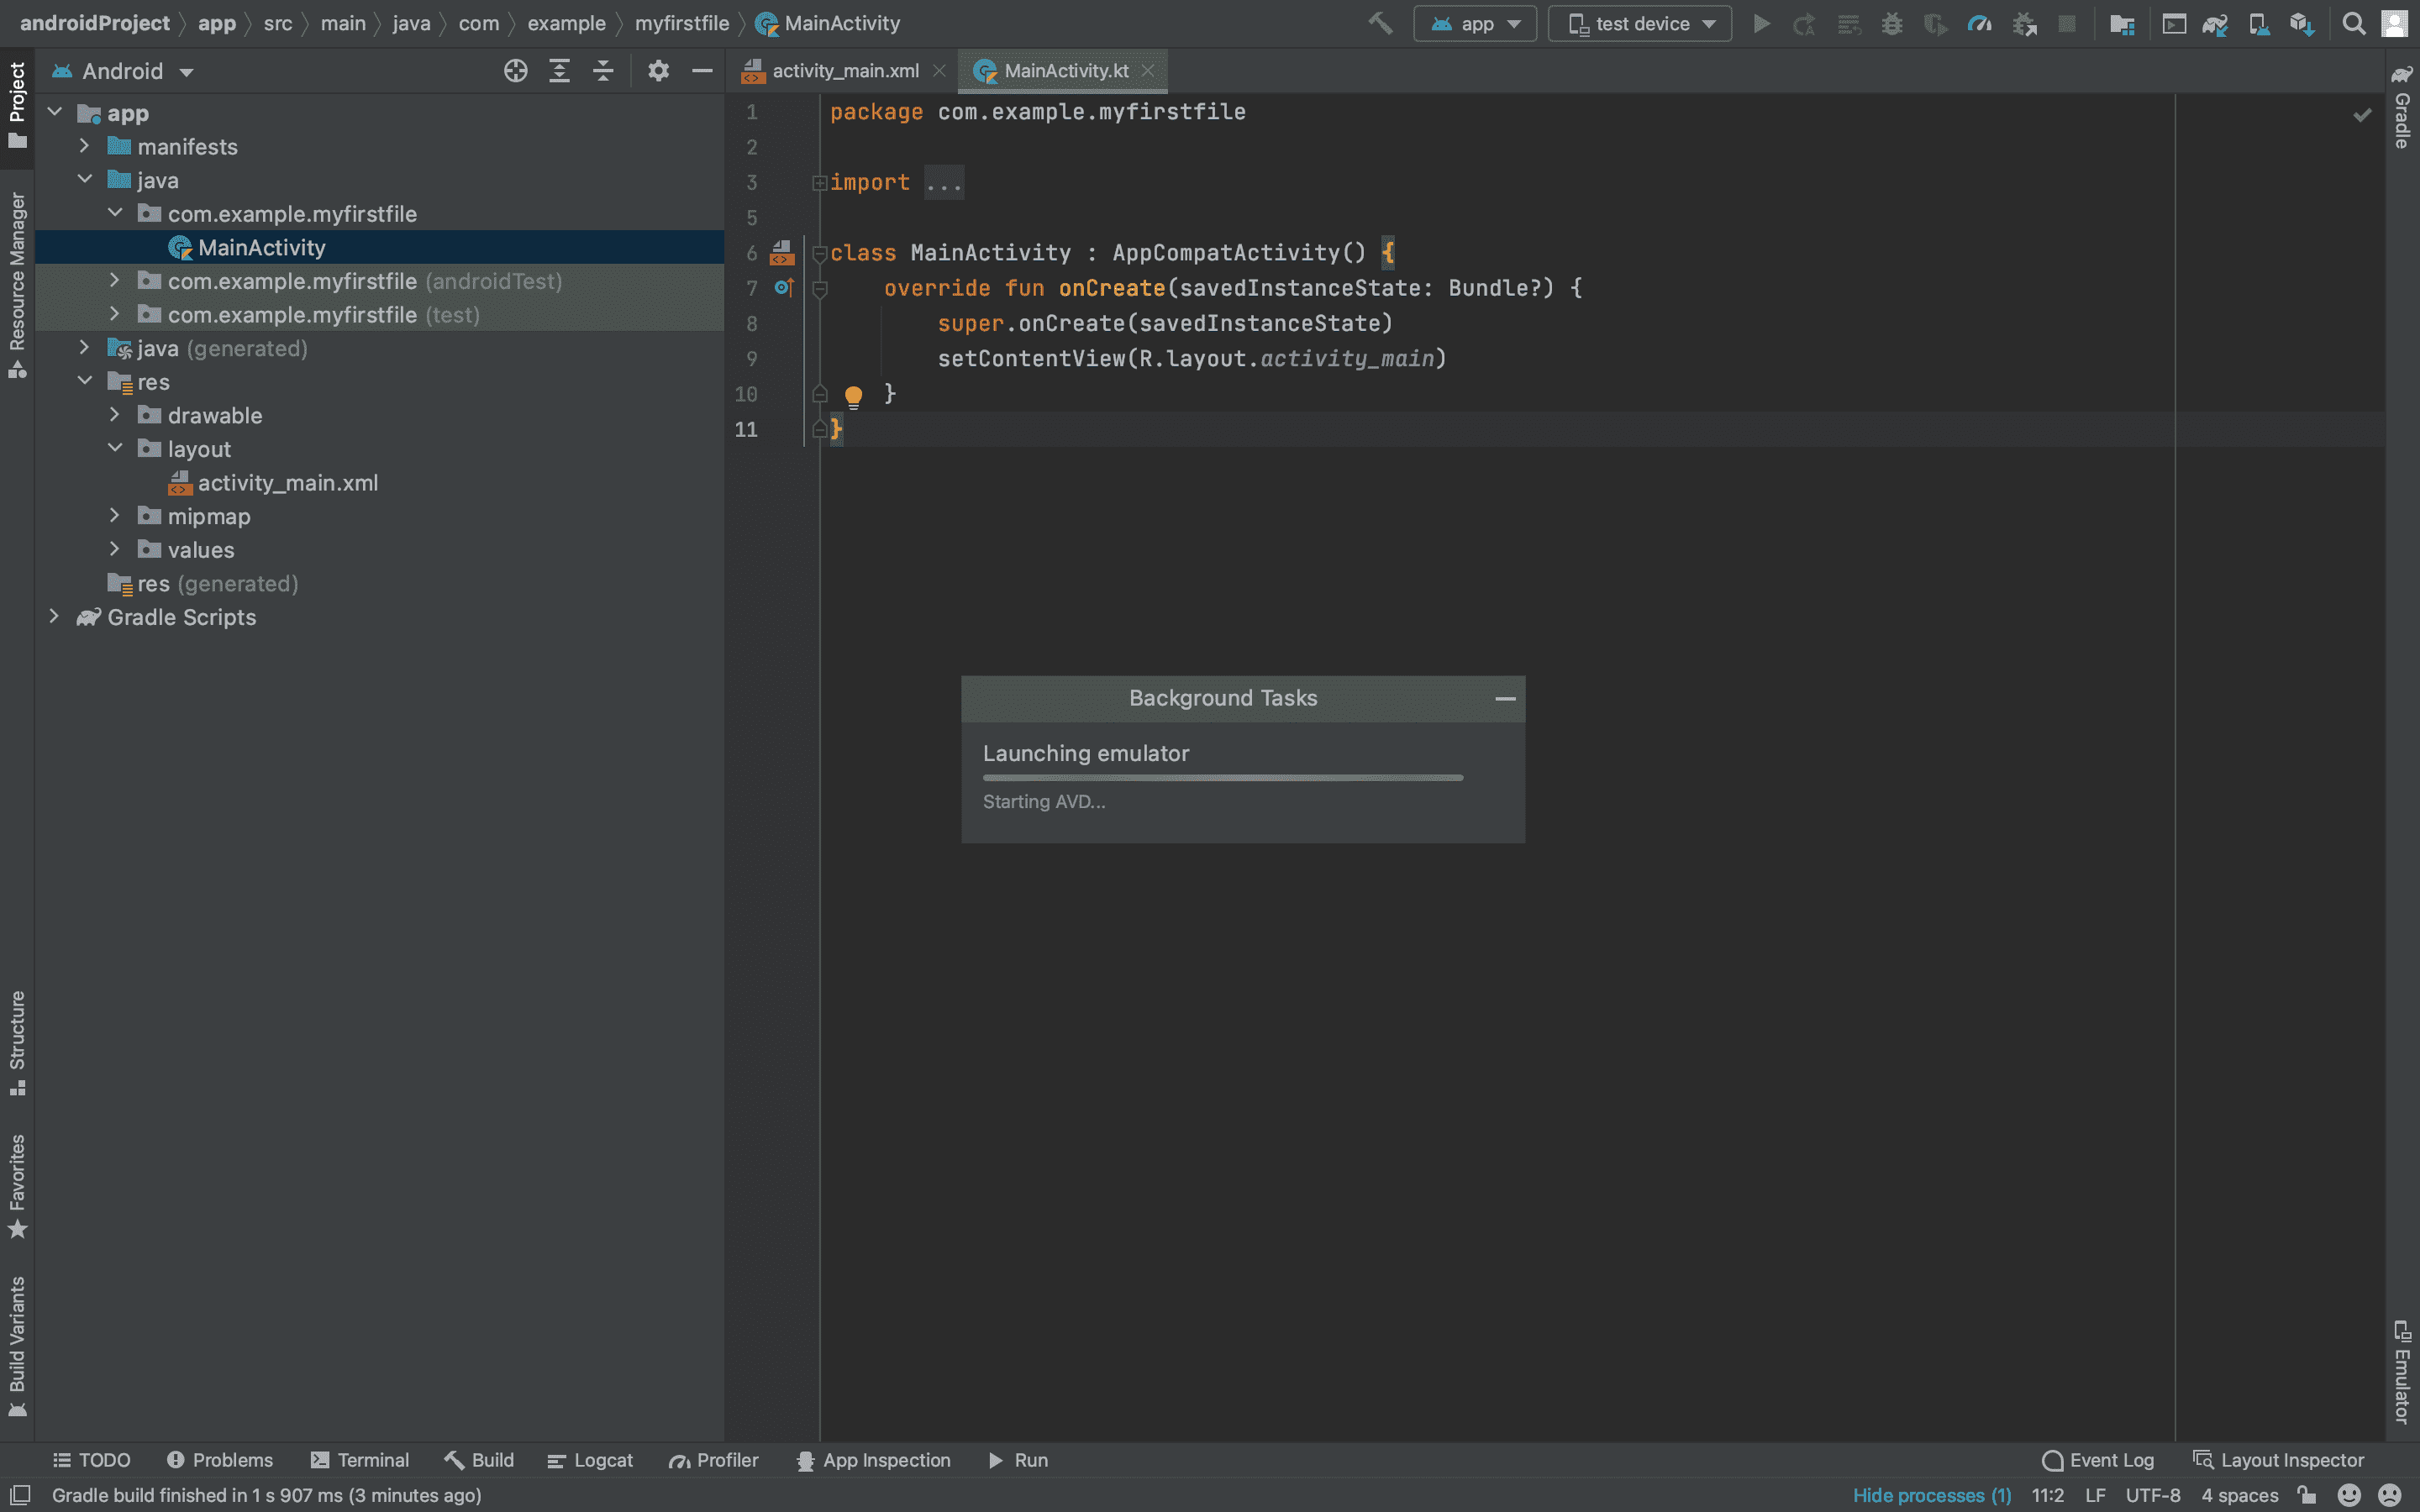Click the App Inspection icon
The width and height of the screenshot is (2420, 1512).
(805, 1460)
